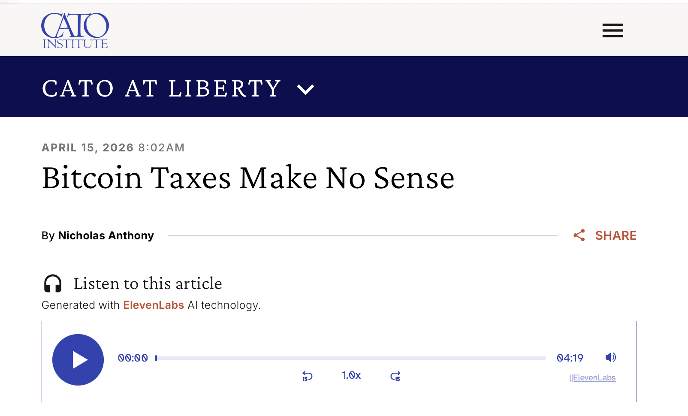The image size is (688, 416).
Task: Click the share network icon
Action: click(579, 235)
